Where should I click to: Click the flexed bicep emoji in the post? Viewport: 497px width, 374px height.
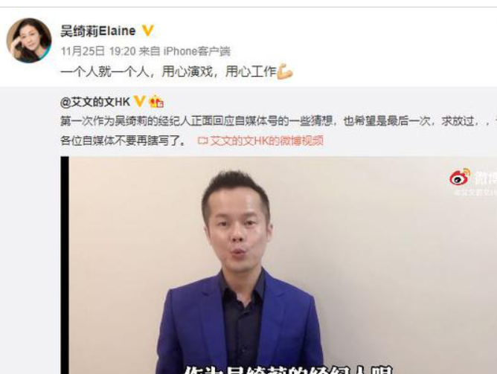click(x=285, y=71)
